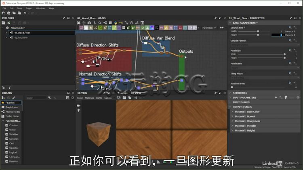Click the Output Size Height value field
This screenshot has width=303, height=170.
tap(277, 35)
